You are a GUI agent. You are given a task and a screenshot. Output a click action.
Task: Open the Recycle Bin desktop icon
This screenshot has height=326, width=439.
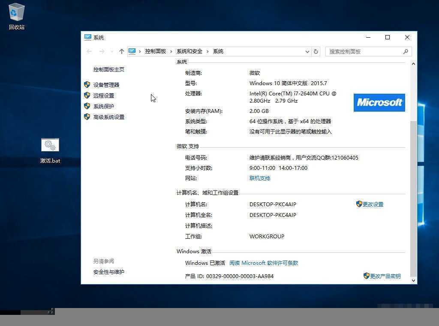click(x=17, y=16)
